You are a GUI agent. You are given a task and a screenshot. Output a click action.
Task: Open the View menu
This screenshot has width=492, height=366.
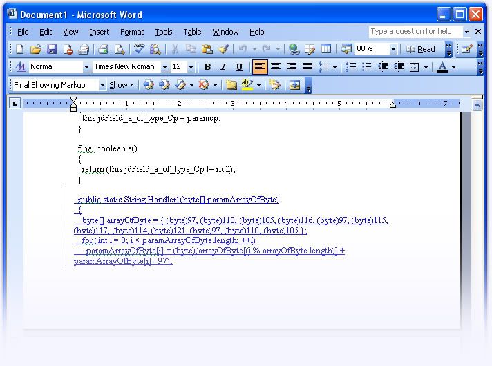pyautogui.click(x=70, y=32)
